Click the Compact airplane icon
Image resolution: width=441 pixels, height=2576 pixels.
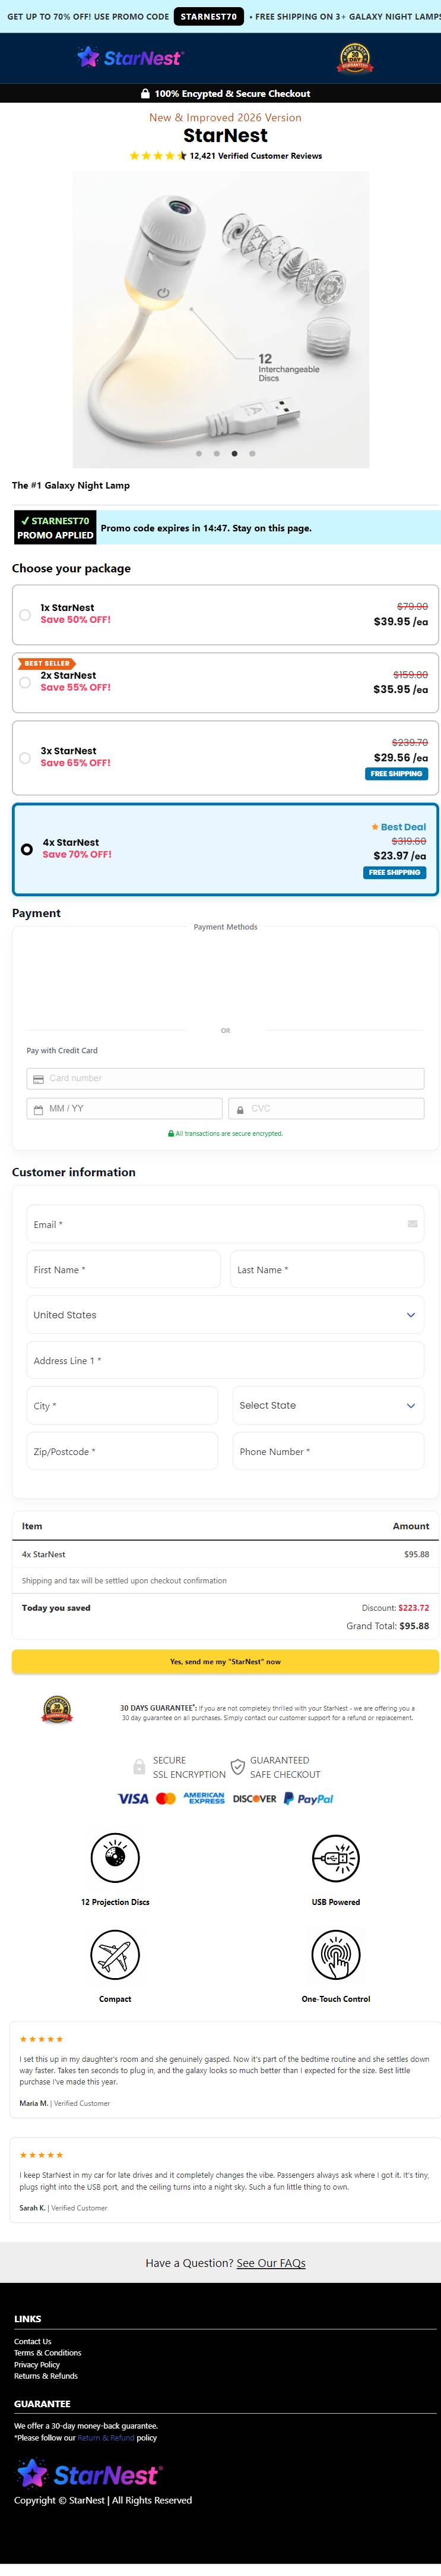tap(115, 1955)
